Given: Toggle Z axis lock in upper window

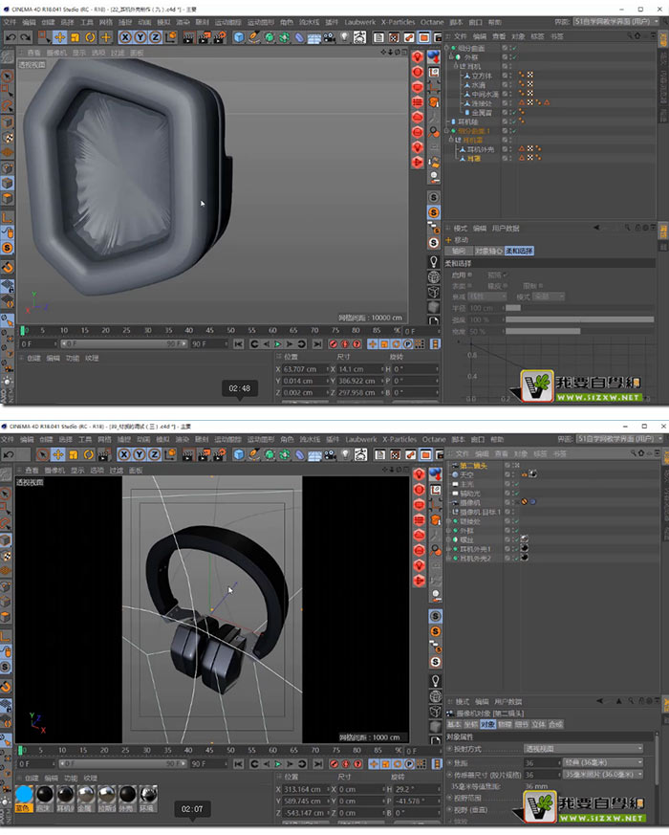Looking at the screenshot, I should [155, 37].
